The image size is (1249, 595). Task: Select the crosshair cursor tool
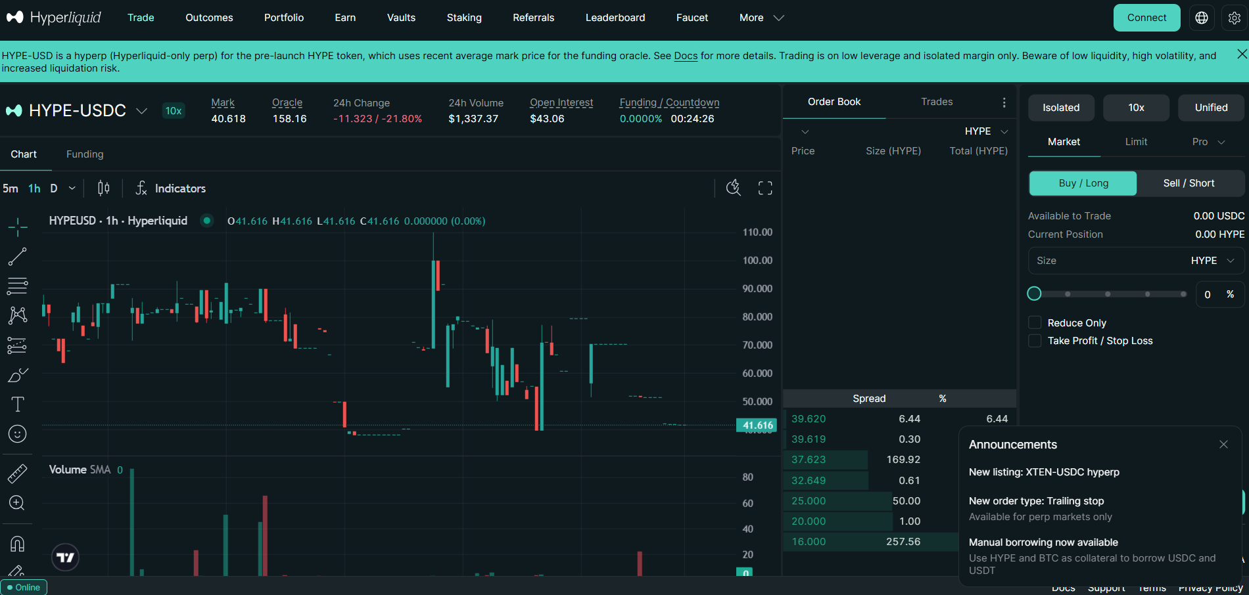pyautogui.click(x=18, y=227)
